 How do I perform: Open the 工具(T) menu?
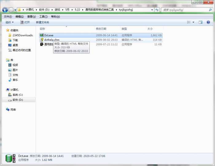click(43, 17)
